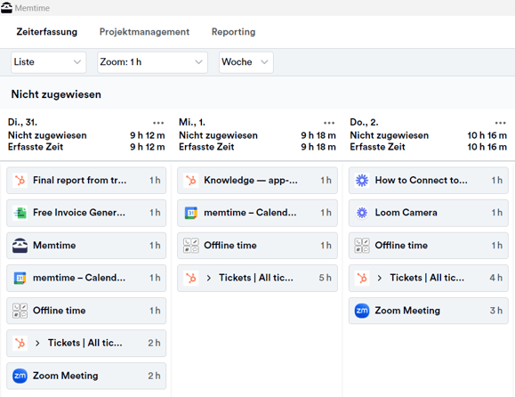Select the 'Memtime' 1 h entry
The height and width of the screenshot is (397, 515).
(86, 246)
